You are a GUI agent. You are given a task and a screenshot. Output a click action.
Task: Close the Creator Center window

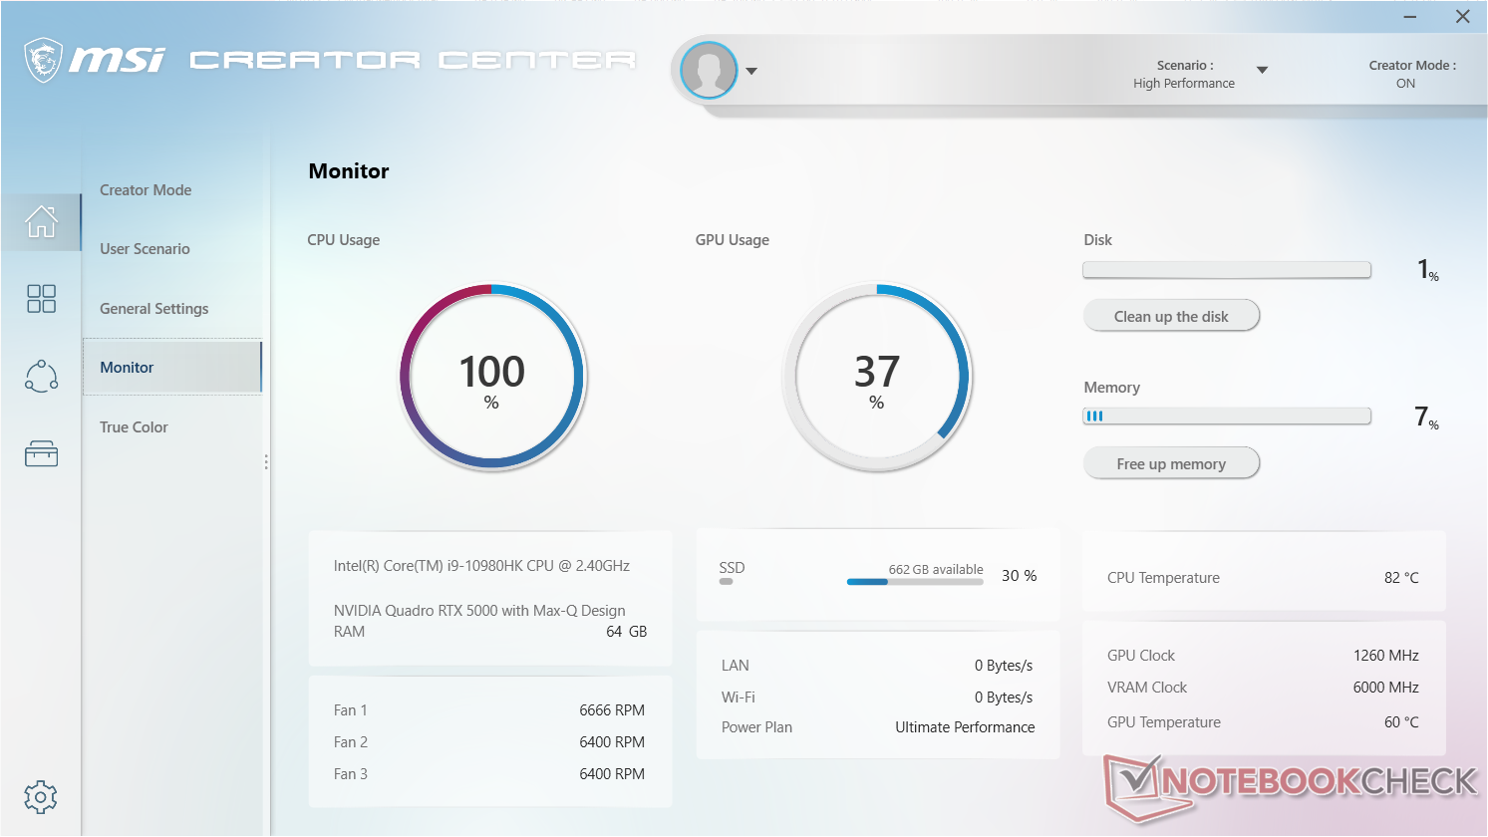click(x=1462, y=17)
